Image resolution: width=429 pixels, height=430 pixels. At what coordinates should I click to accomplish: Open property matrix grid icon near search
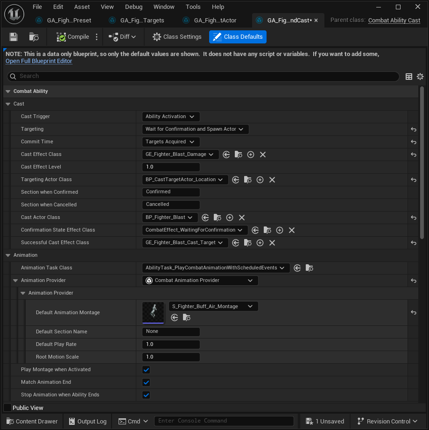409,77
